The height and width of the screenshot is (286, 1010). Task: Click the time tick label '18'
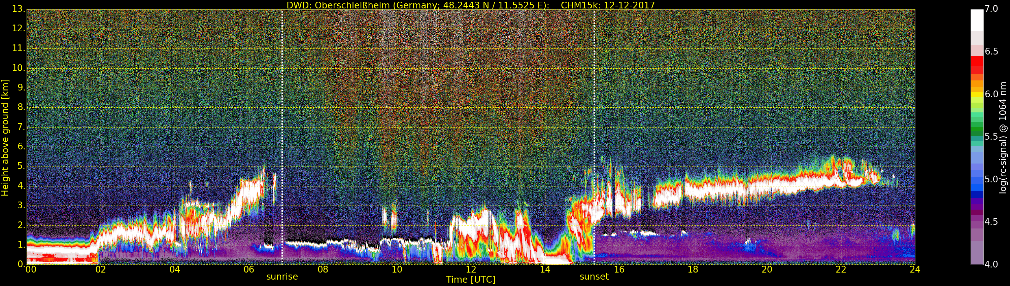point(693,270)
